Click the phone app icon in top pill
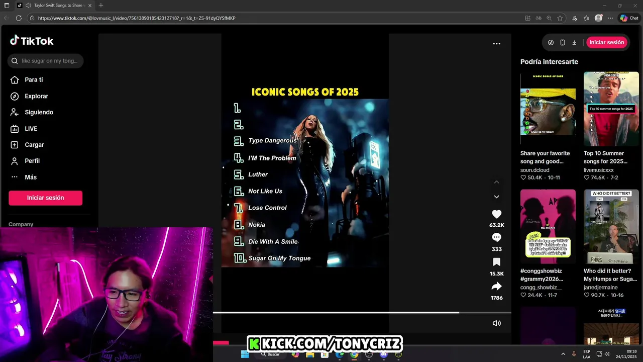The width and height of the screenshot is (643, 362). pyautogui.click(x=562, y=43)
